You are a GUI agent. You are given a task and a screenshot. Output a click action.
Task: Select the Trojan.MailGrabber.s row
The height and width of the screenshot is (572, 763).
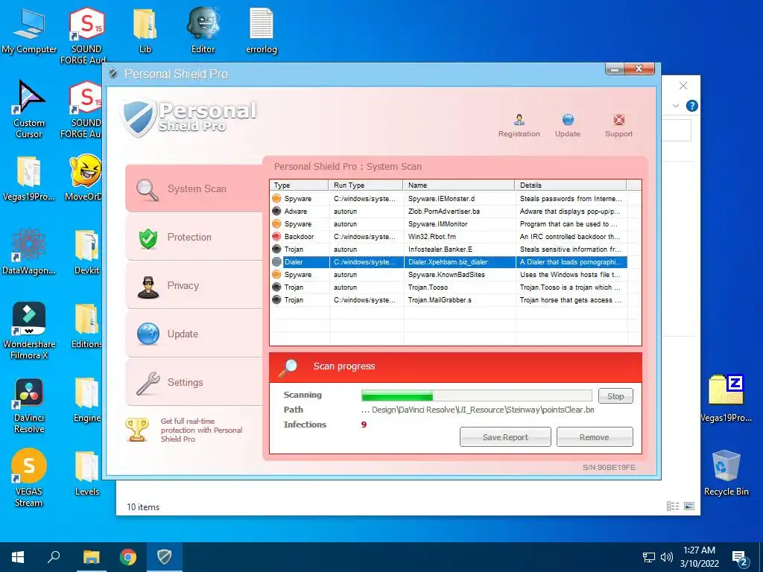(x=449, y=299)
